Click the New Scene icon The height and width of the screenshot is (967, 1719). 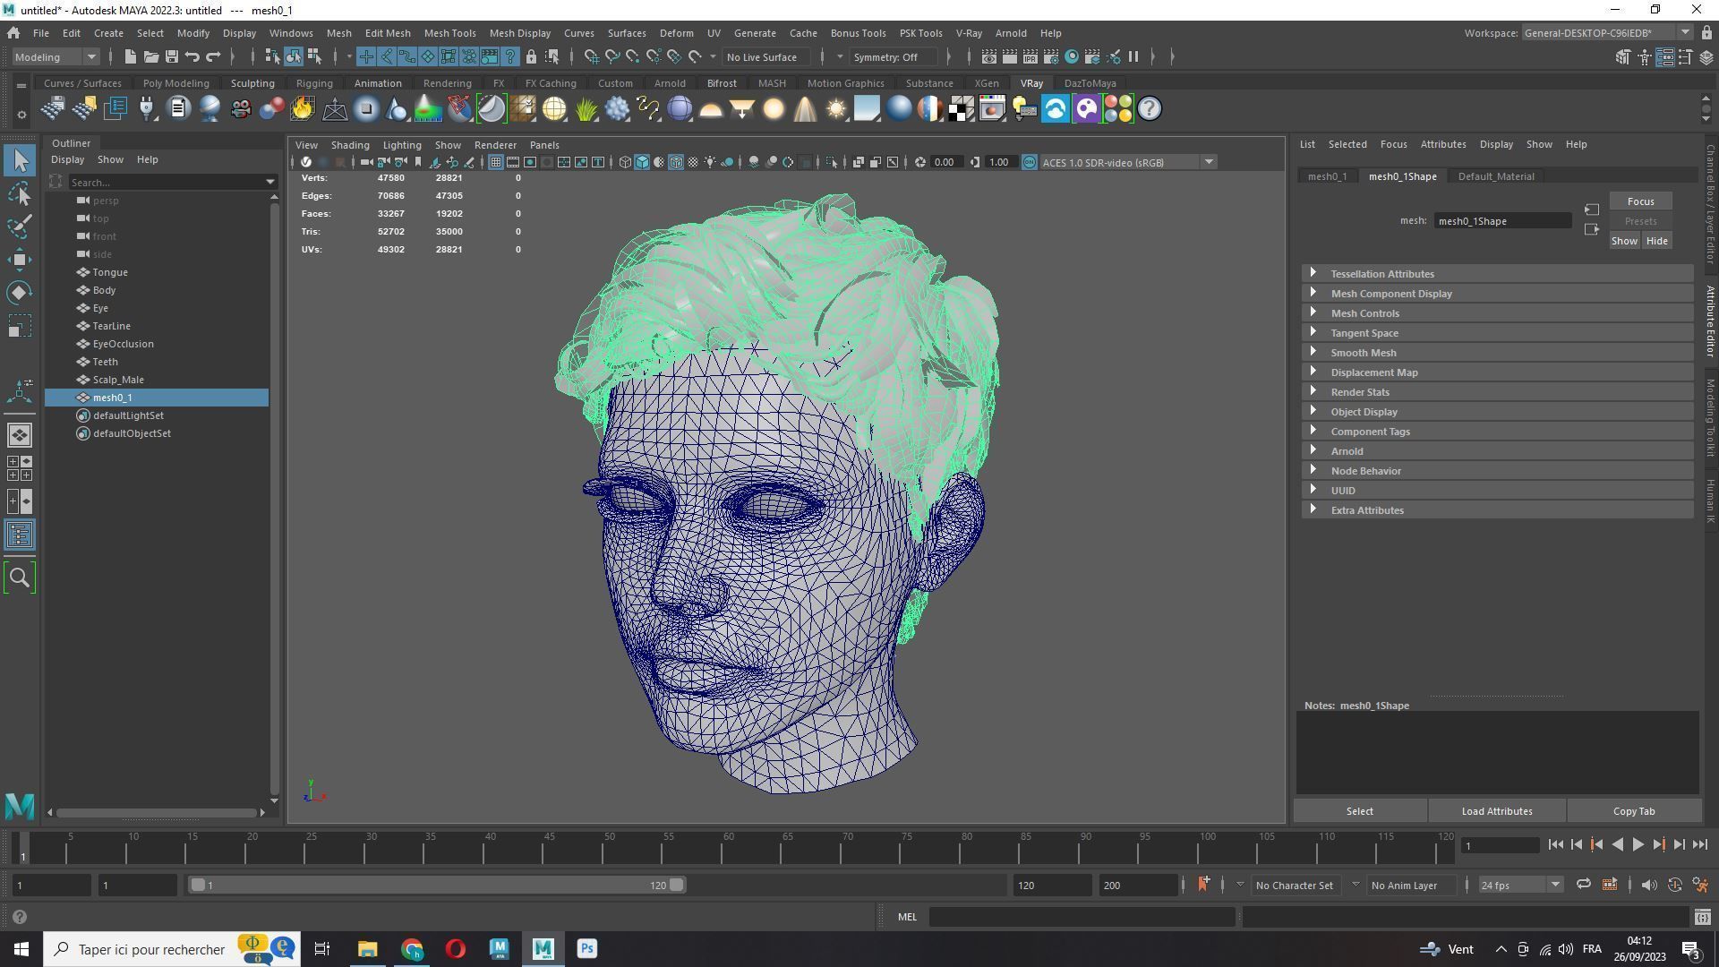[130, 56]
